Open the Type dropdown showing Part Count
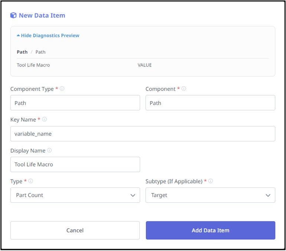The width and height of the screenshot is (286, 251). (x=75, y=195)
